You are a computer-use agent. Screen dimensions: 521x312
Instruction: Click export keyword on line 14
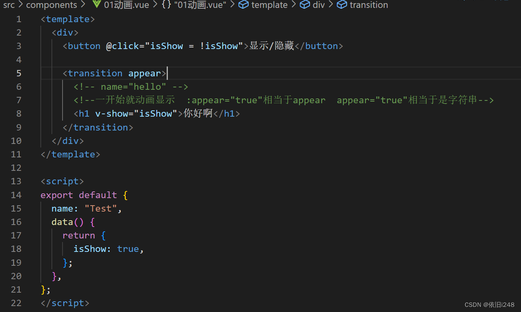(57, 195)
